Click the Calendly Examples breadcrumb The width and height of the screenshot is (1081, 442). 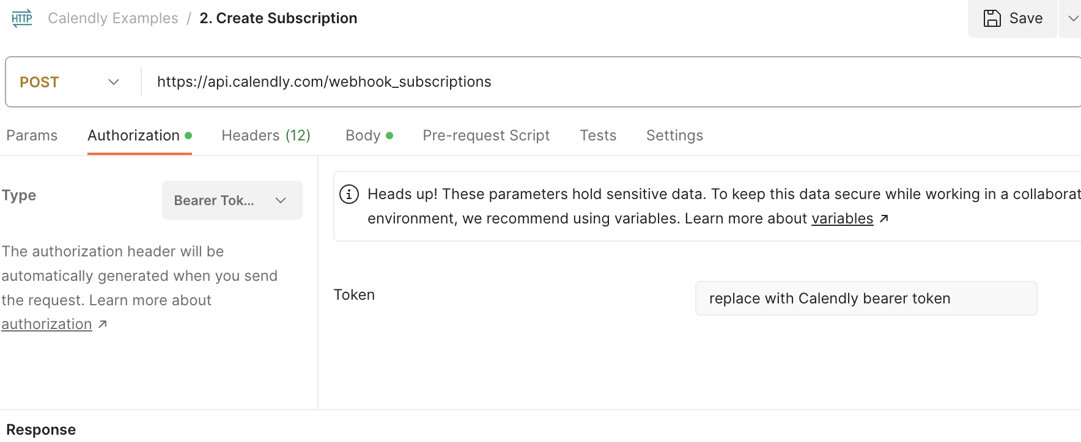[113, 18]
